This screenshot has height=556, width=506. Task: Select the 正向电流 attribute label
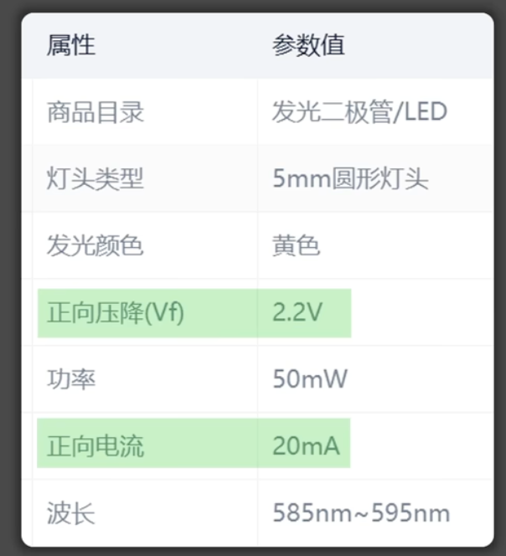96,446
